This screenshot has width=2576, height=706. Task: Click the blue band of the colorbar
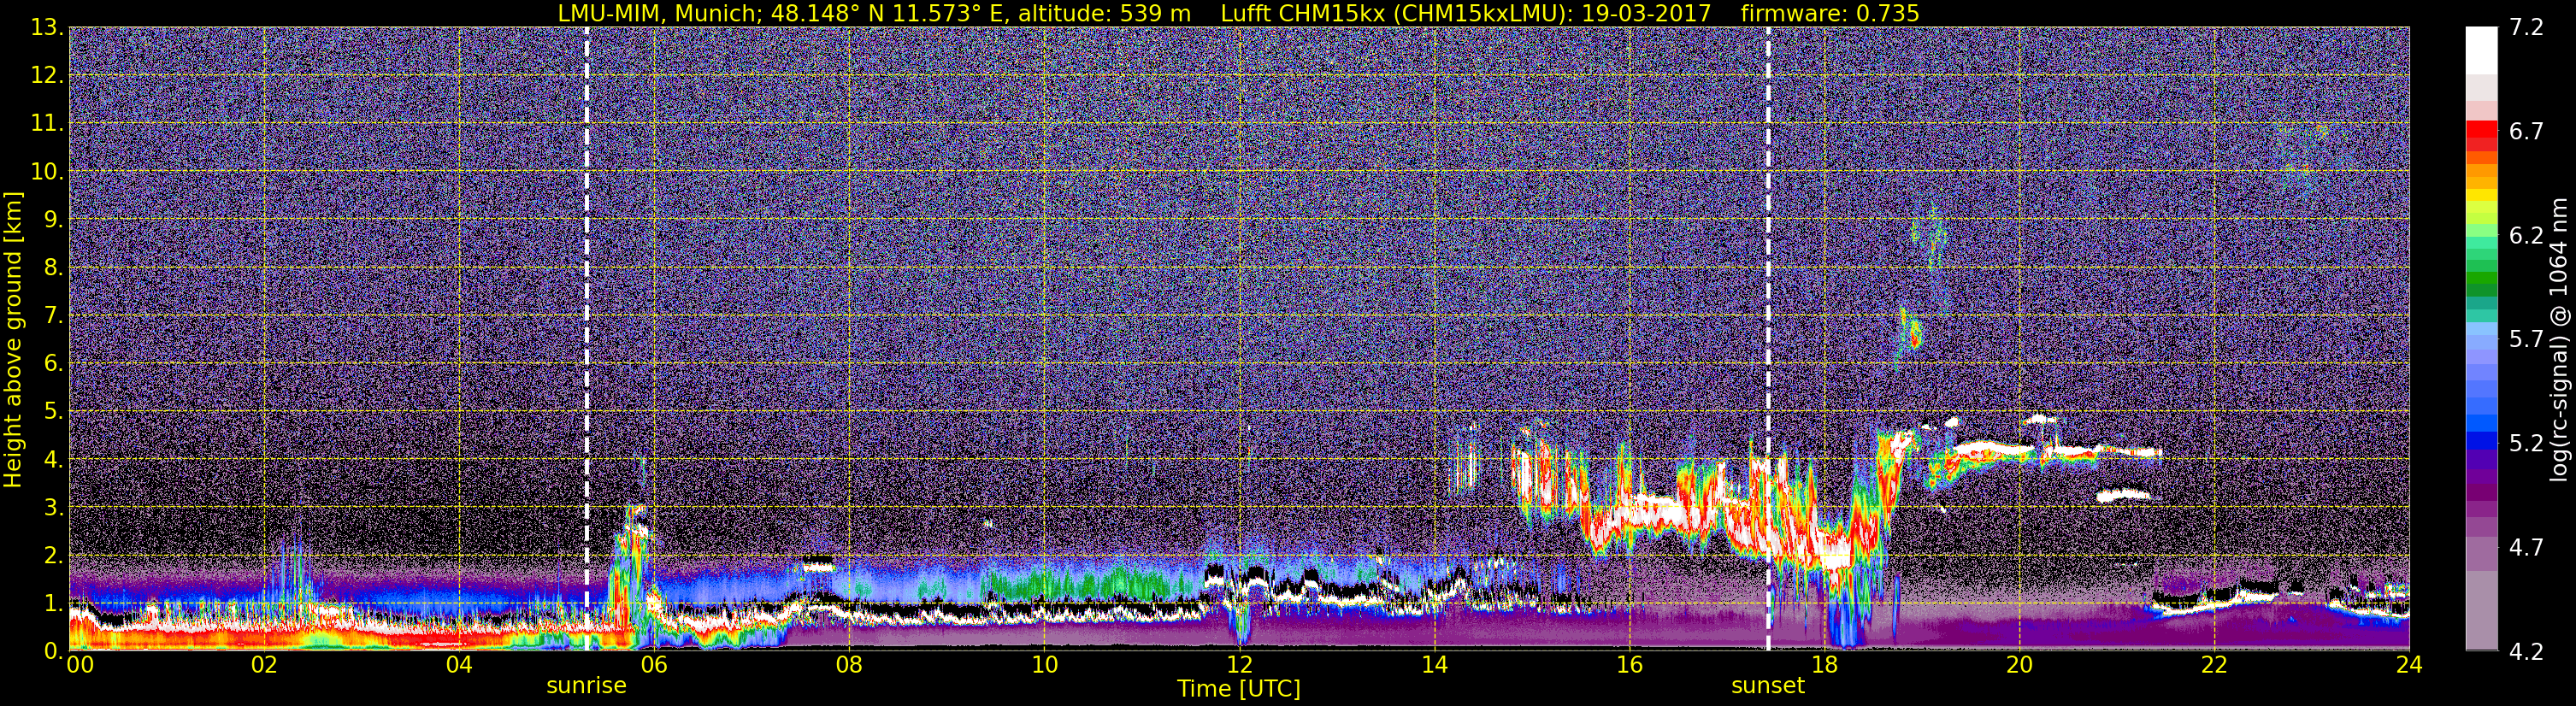[2481, 425]
